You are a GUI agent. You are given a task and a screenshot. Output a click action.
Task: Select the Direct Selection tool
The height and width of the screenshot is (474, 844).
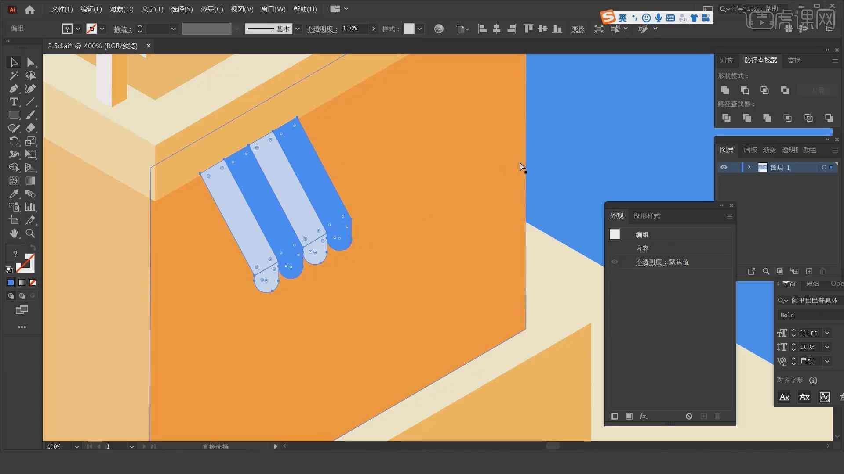click(x=30, y=62)
